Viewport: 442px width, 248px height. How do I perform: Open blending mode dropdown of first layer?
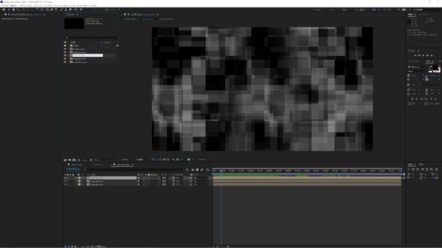coord(164,178)
